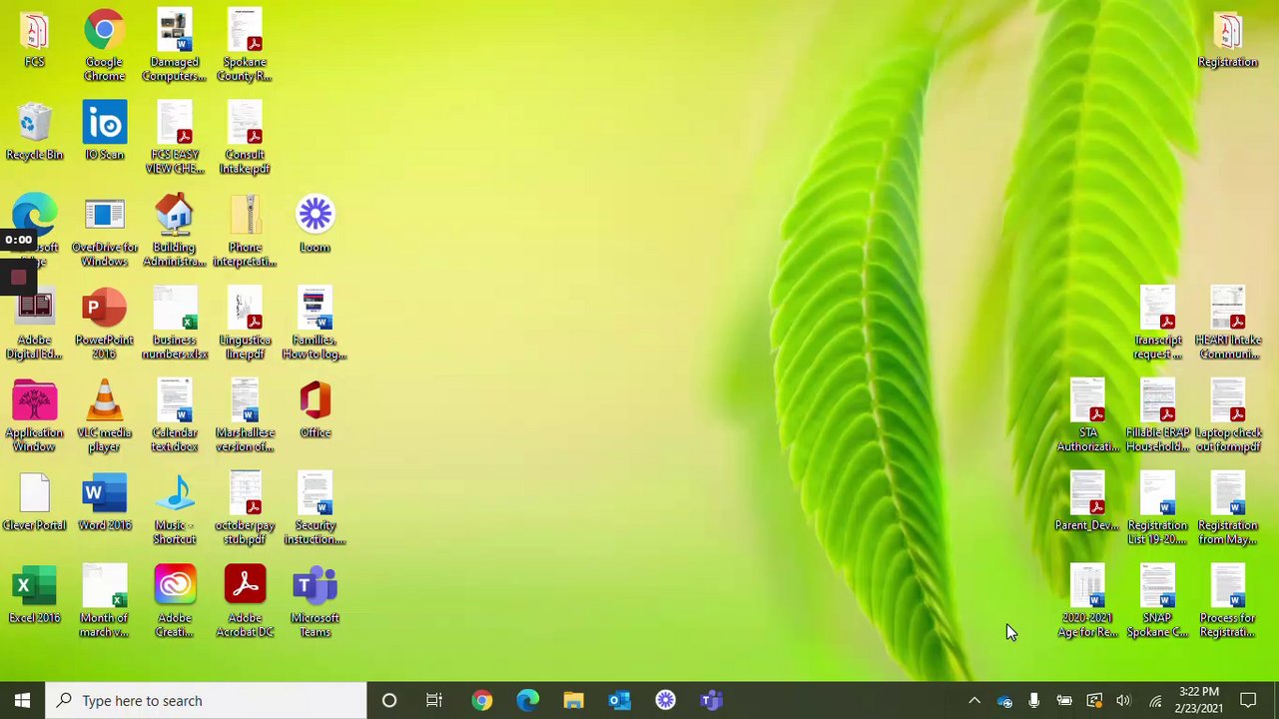
Task: Launch the Loom desktop shortcut
Action: 315,225
